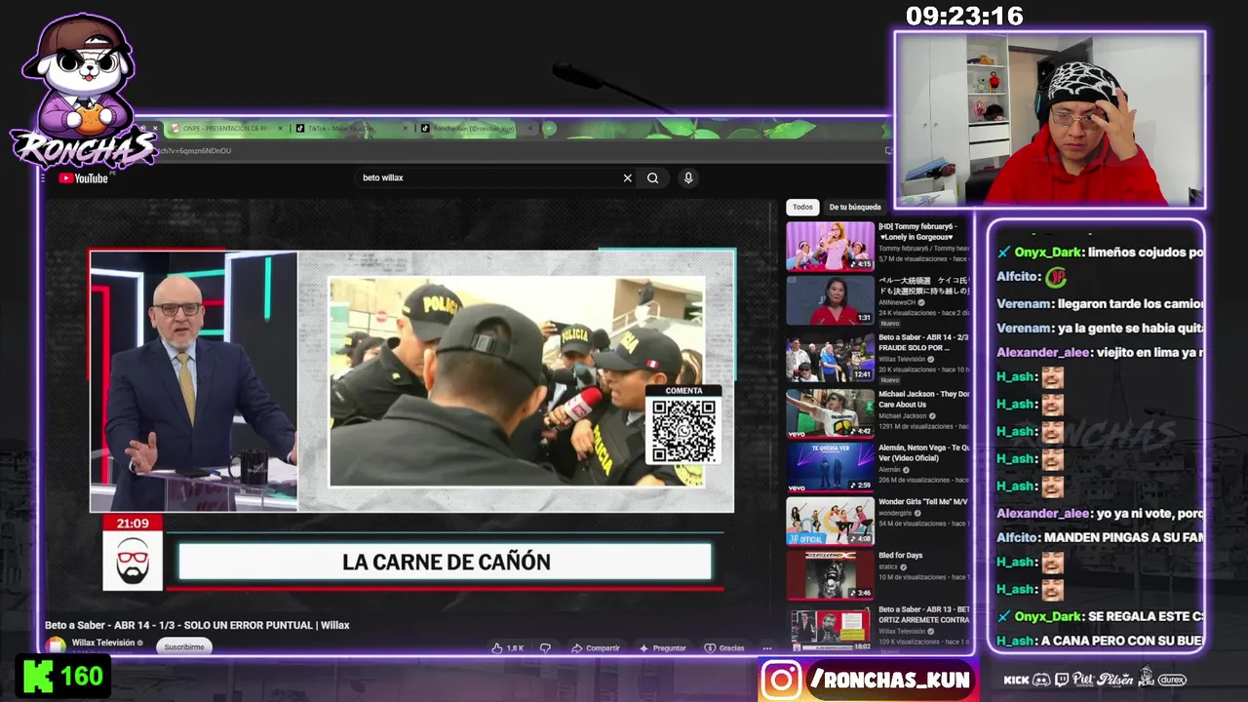The height and width of the screenshot is (702, 1248).
Task: Click Onyx_Dark's 'limeños cojudos' chat message
Action: click(x=1100, y=252)
